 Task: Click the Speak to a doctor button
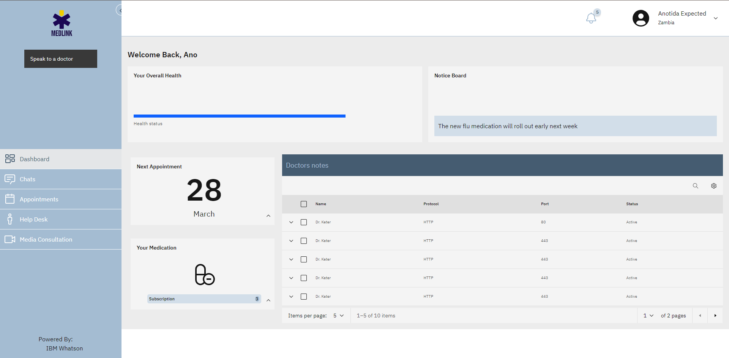[61, 59]
